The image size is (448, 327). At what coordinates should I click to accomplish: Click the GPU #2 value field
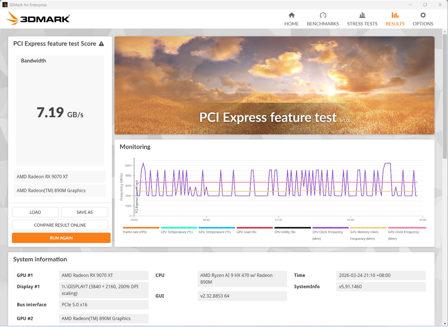[104, 318]
